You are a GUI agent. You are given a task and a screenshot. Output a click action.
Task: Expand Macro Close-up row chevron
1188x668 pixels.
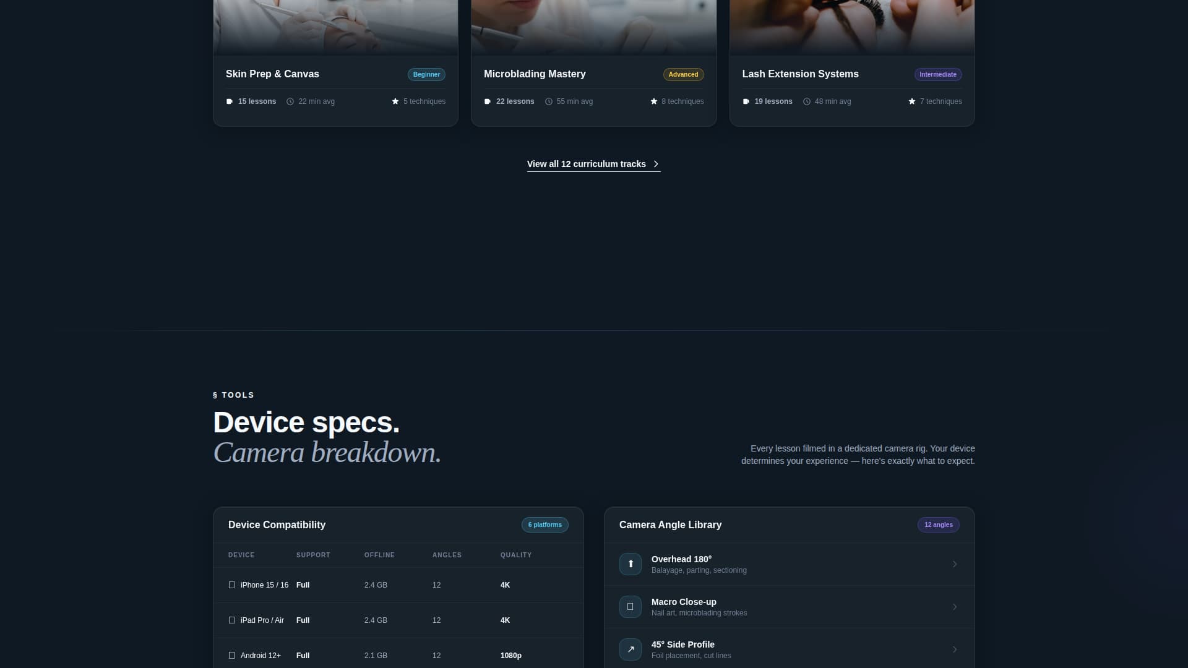(x=955, y=607)
